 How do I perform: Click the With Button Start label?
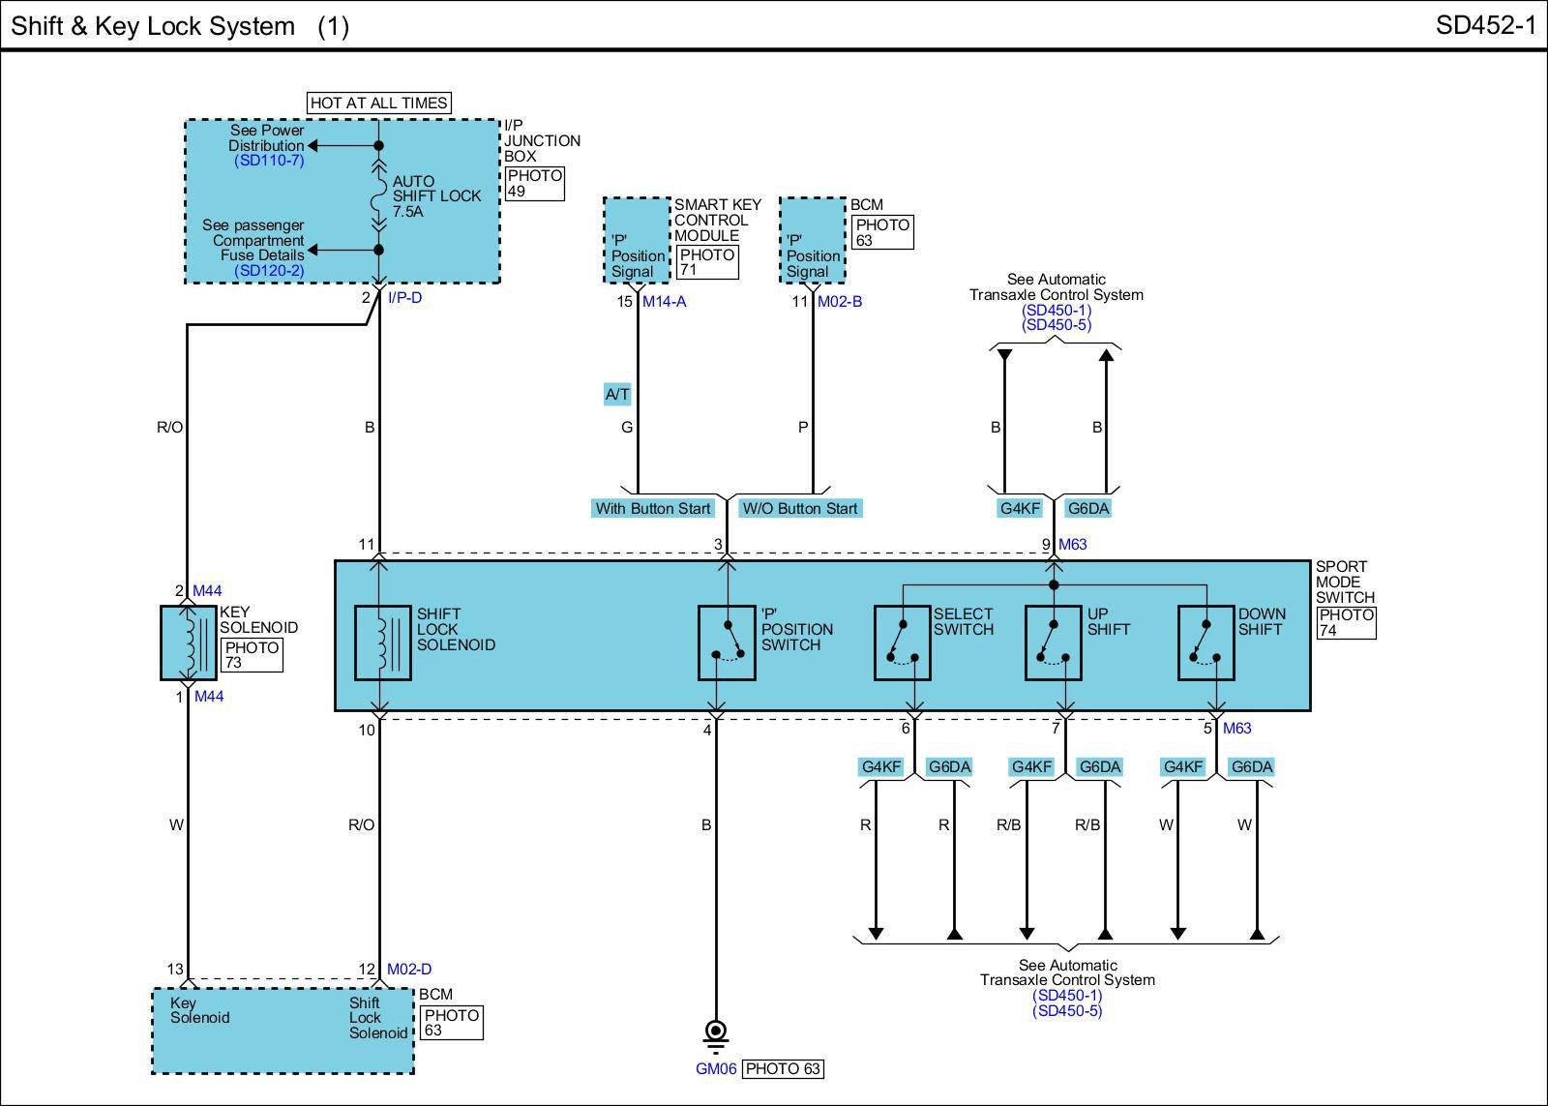click(652, 509)
